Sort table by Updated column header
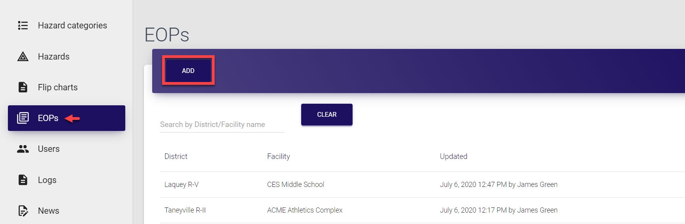 pos(453,157)
